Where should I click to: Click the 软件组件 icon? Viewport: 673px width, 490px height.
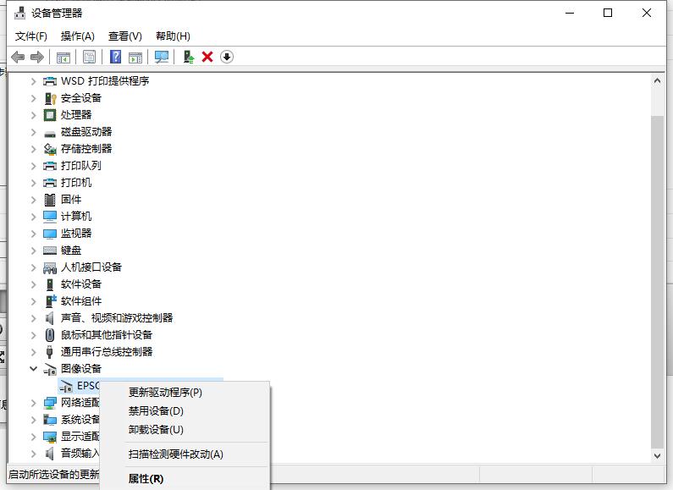[51, 301]
